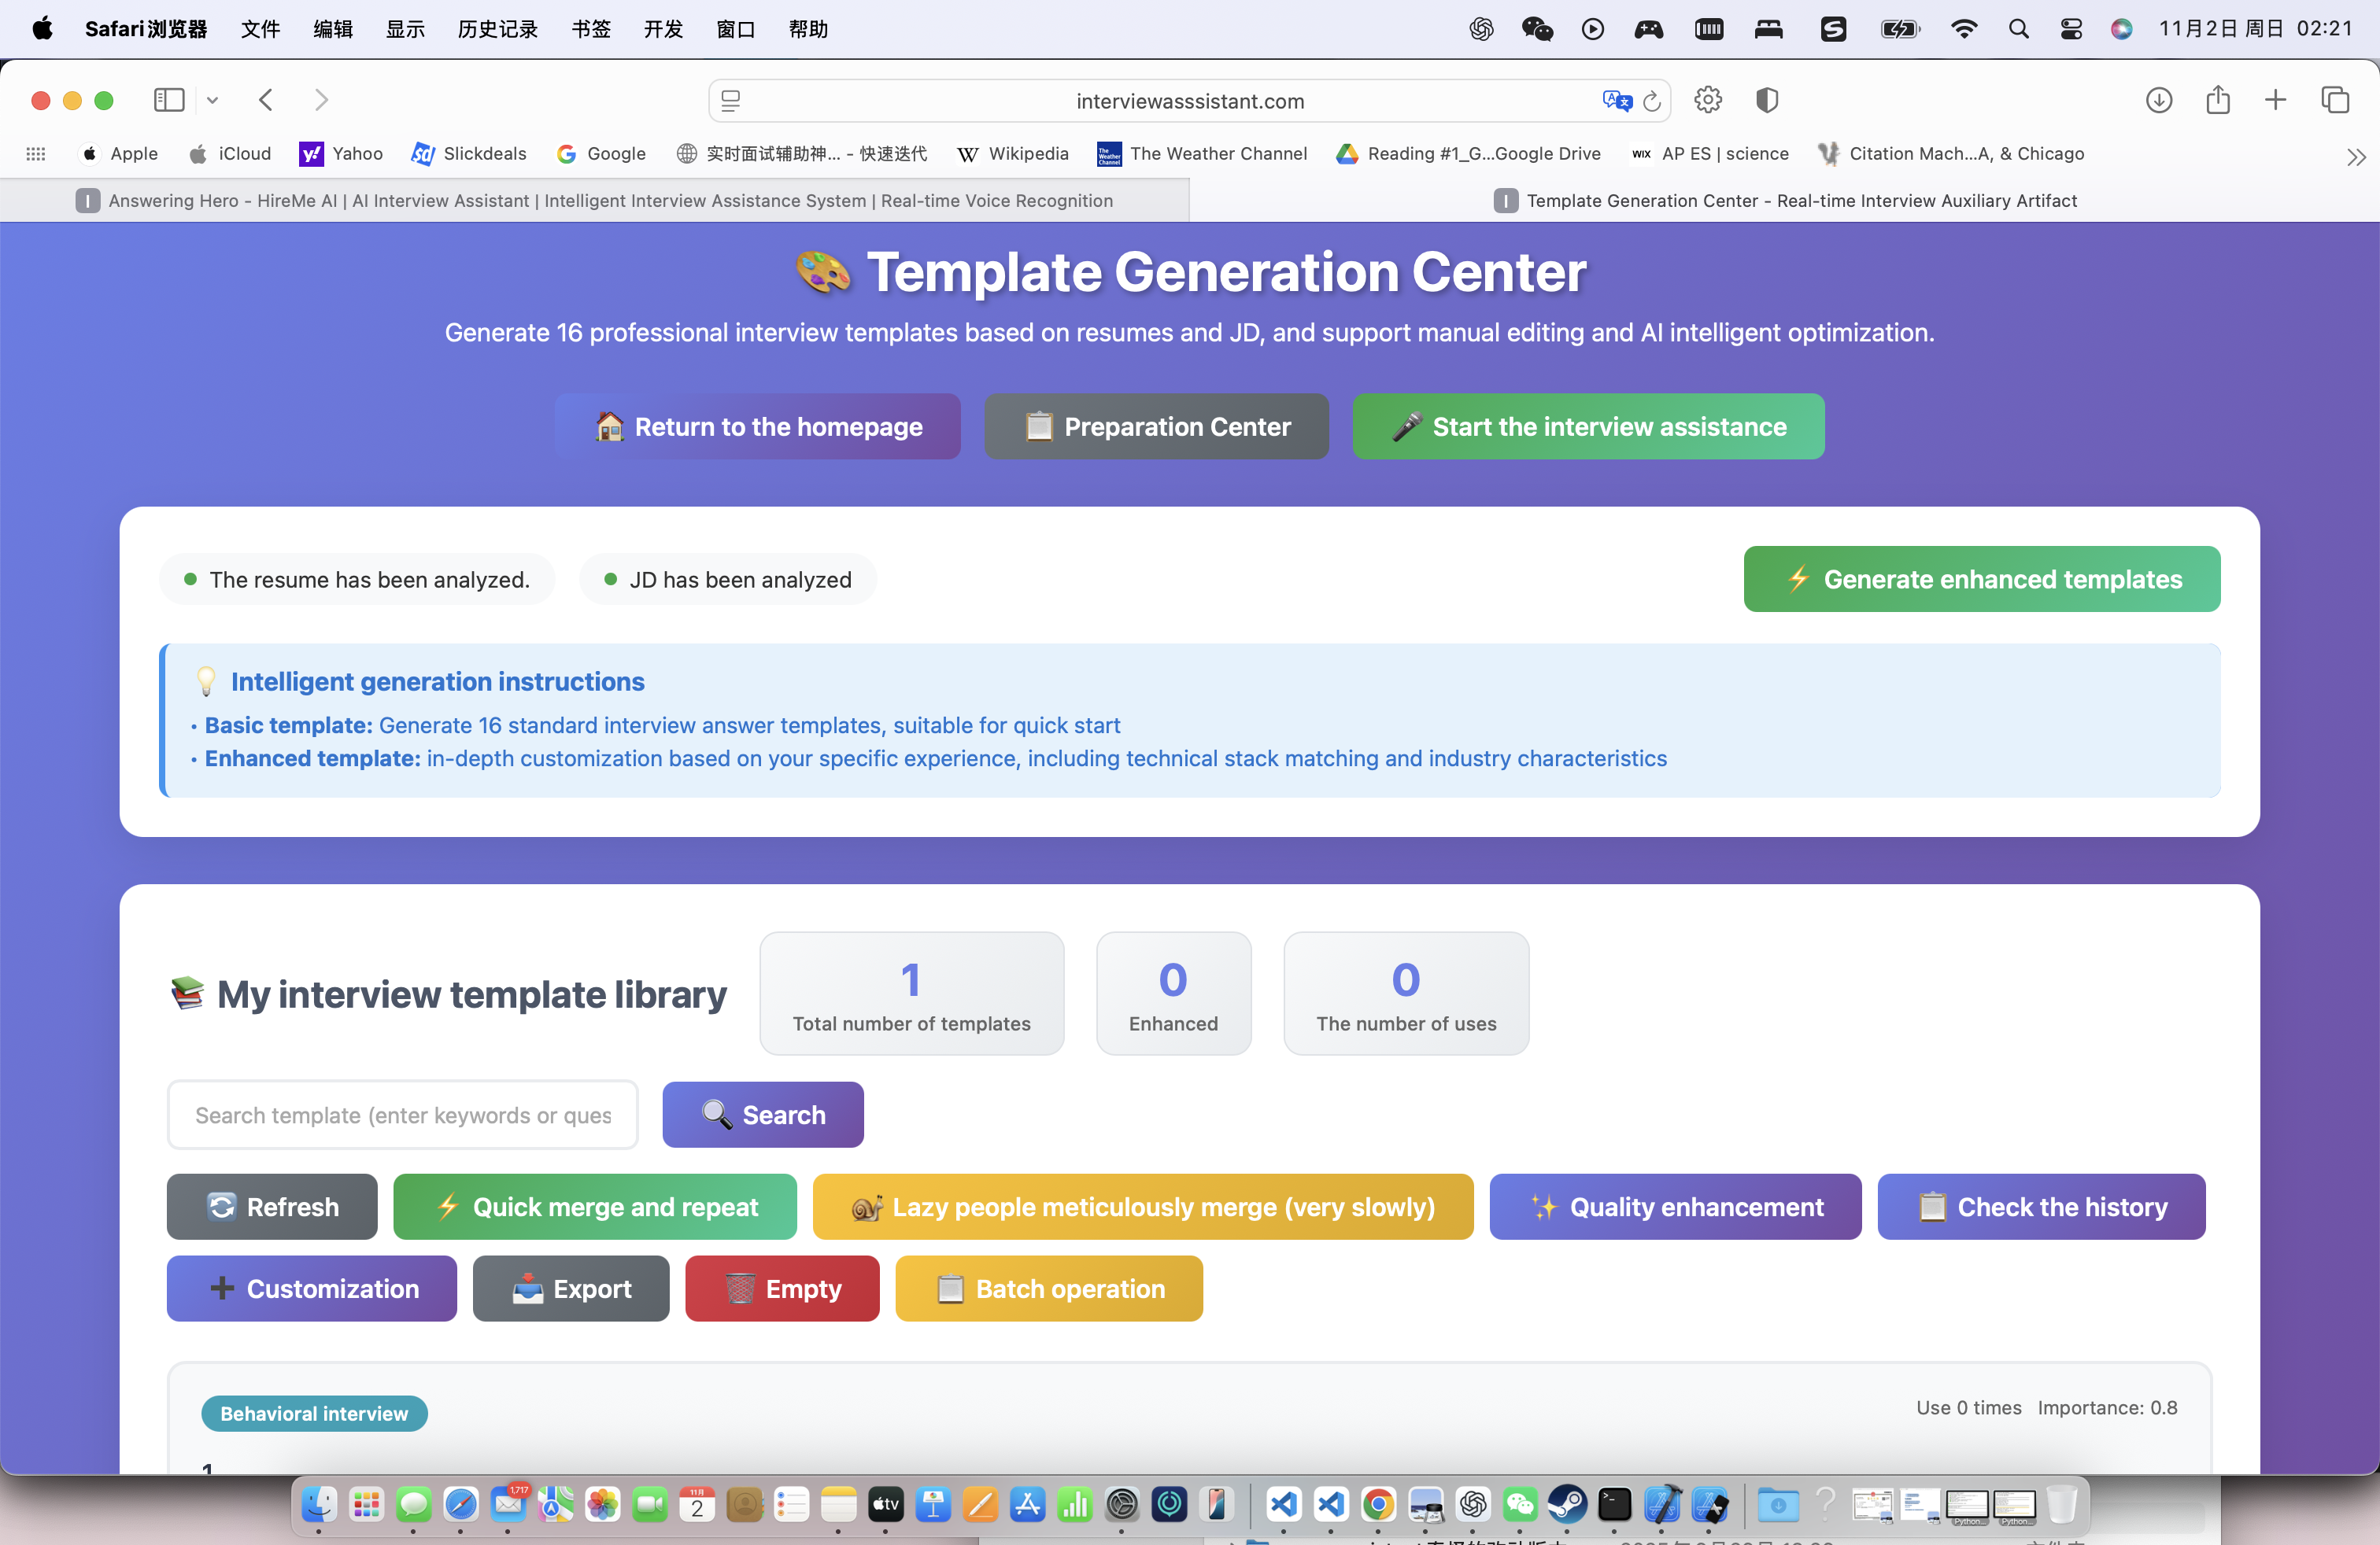Expand the overflow bookmarks chevron
This screenshot has width=2380, height=1545.
(x=2357, y=156)
